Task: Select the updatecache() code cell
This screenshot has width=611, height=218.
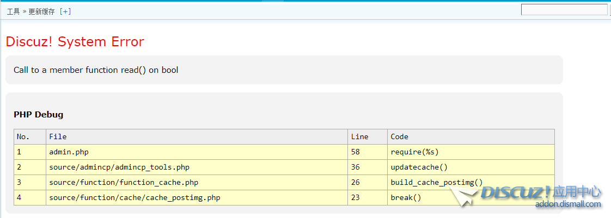Action: click(x=471, y=167)
